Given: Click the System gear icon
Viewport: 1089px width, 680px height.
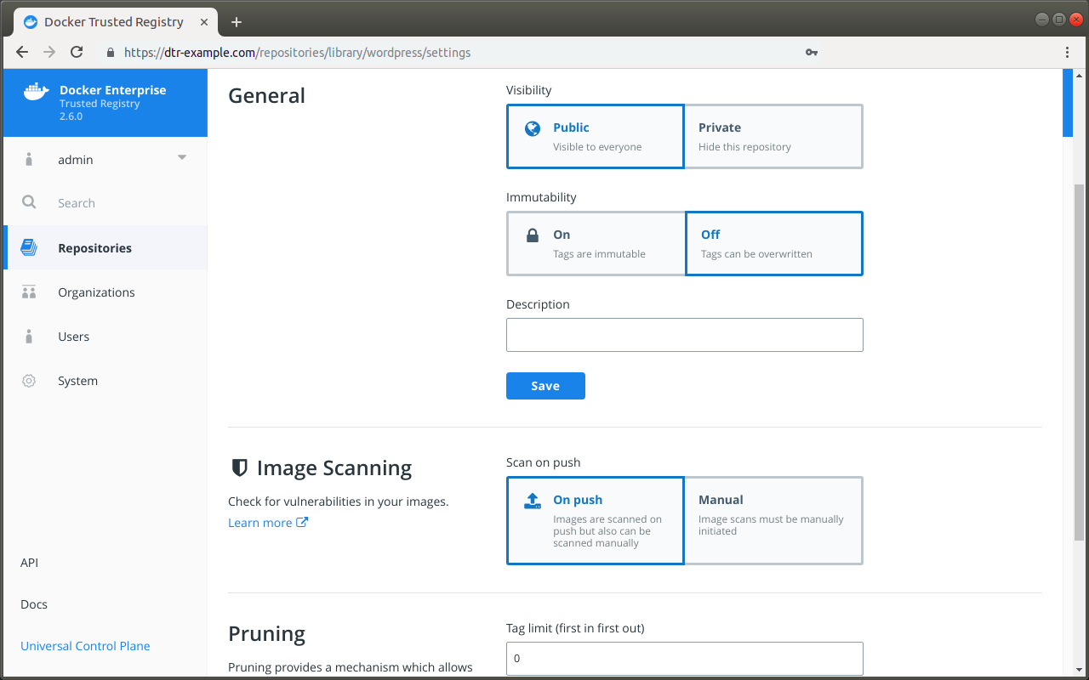Looking at the screenshot, I should 29,381.
